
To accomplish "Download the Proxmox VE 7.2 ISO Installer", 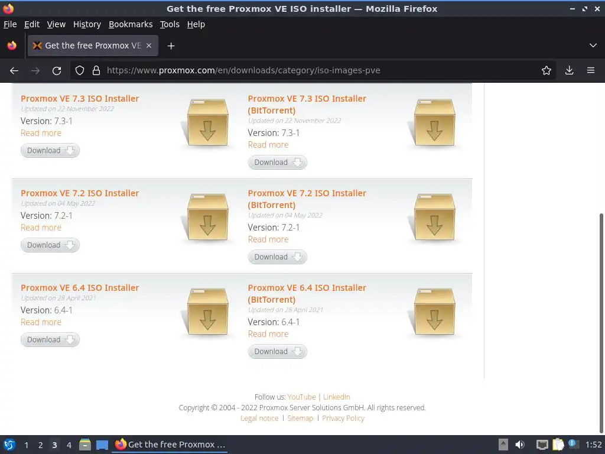I will [x=50, y=245].
